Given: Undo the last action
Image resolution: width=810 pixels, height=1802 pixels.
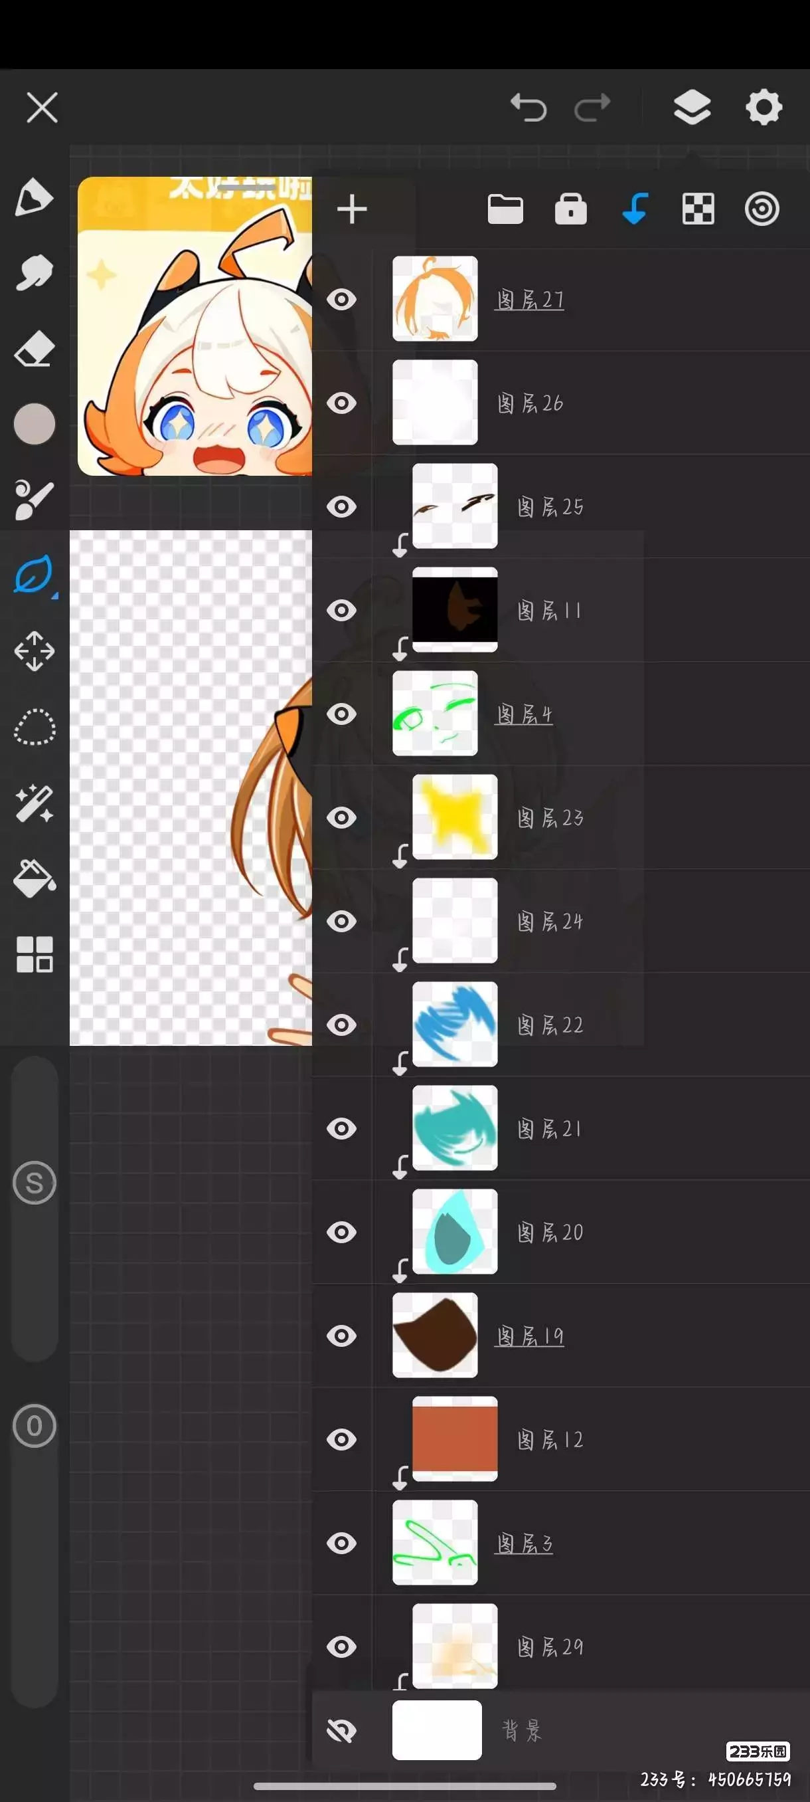Looking at the screenshot, I should coord(528,108).
